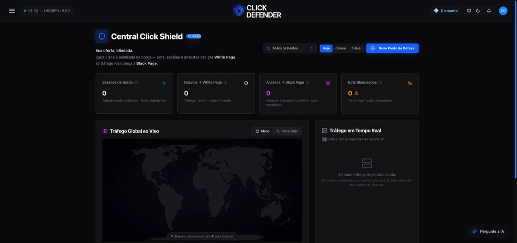Viewport: 517px width, 243px height.
Task: Open the CD user avatar menu
Action: click(503, 11)
